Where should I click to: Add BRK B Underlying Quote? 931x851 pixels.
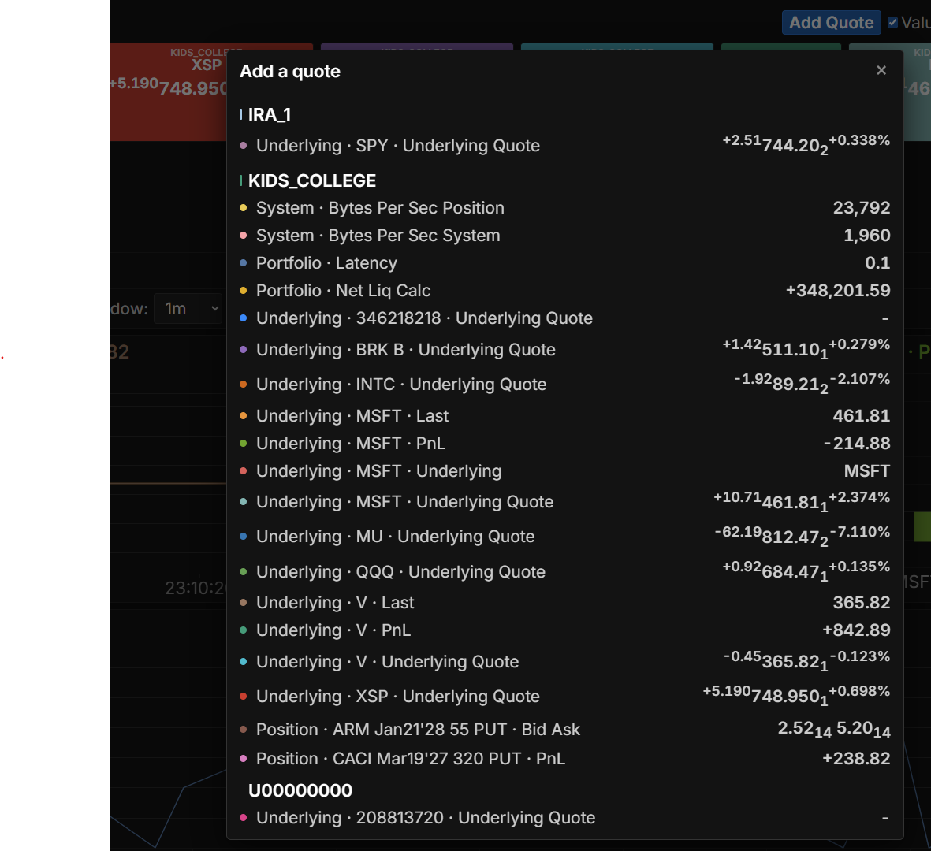click(x=564, y=350)
